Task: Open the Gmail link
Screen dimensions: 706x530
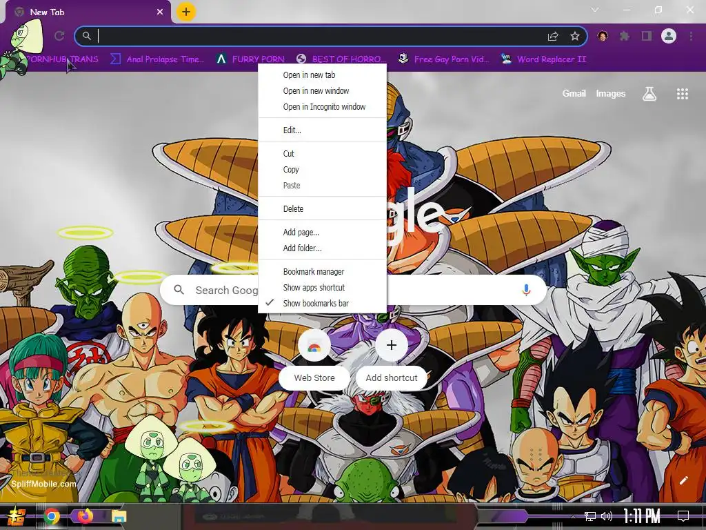Action: click(x=574, y=93)
